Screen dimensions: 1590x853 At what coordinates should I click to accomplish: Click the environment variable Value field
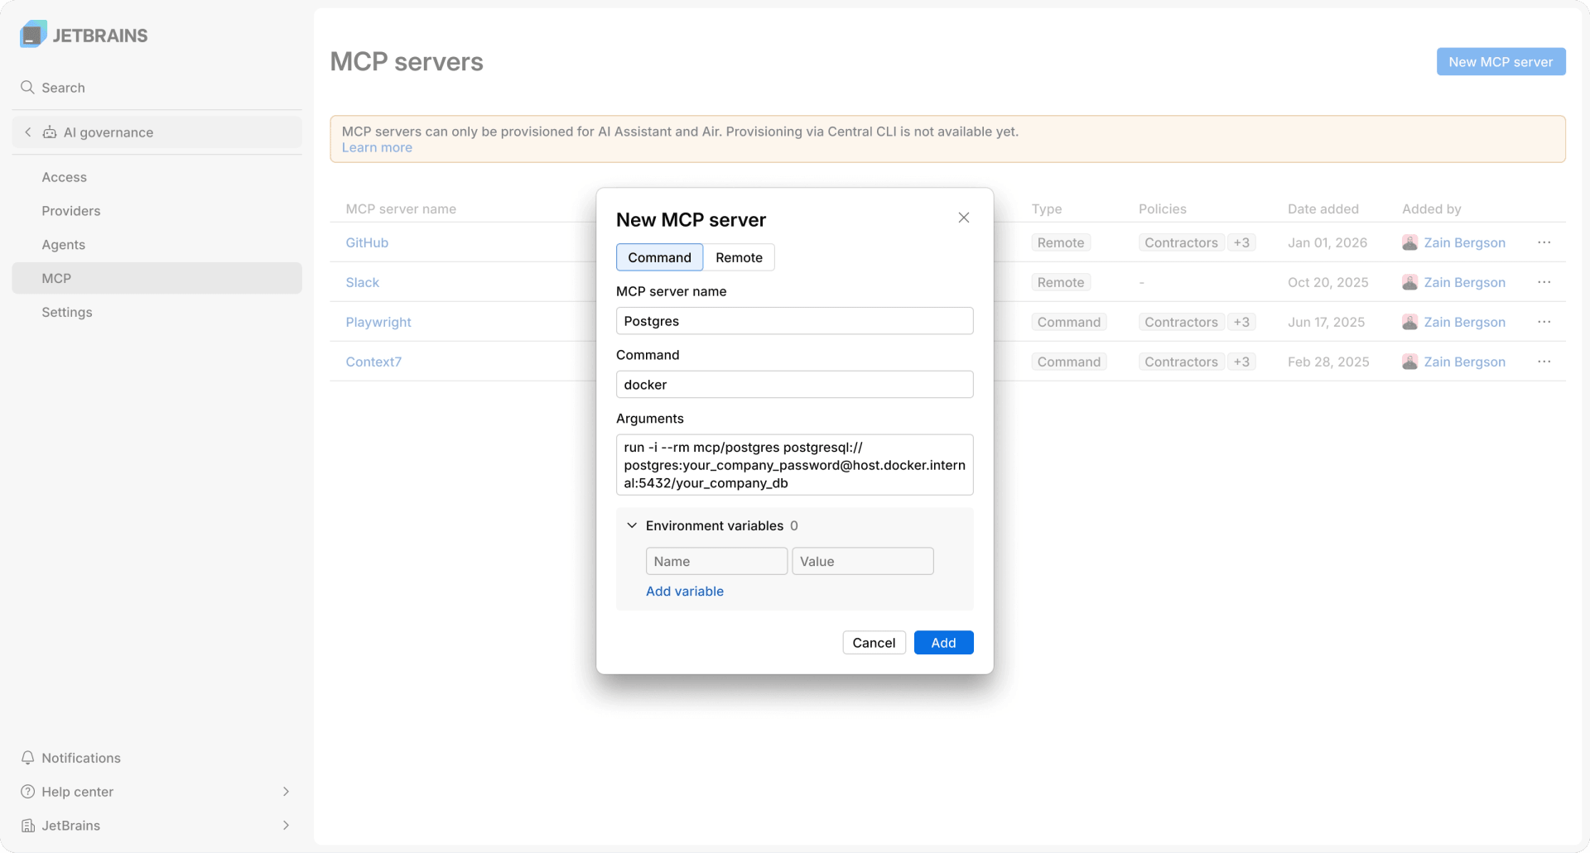tap(862, 561)
